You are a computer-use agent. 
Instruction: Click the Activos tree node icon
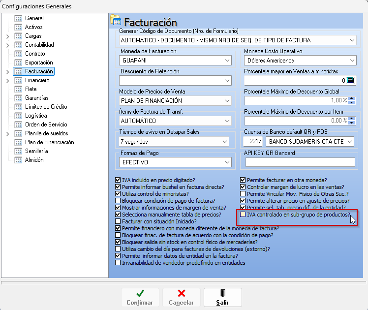pos(18,27)
